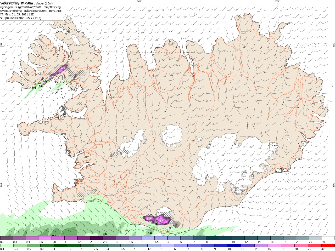Click the 0.5 value label off the south coast
This screenshot has width=335, height=251.
[x=105, y=234]
